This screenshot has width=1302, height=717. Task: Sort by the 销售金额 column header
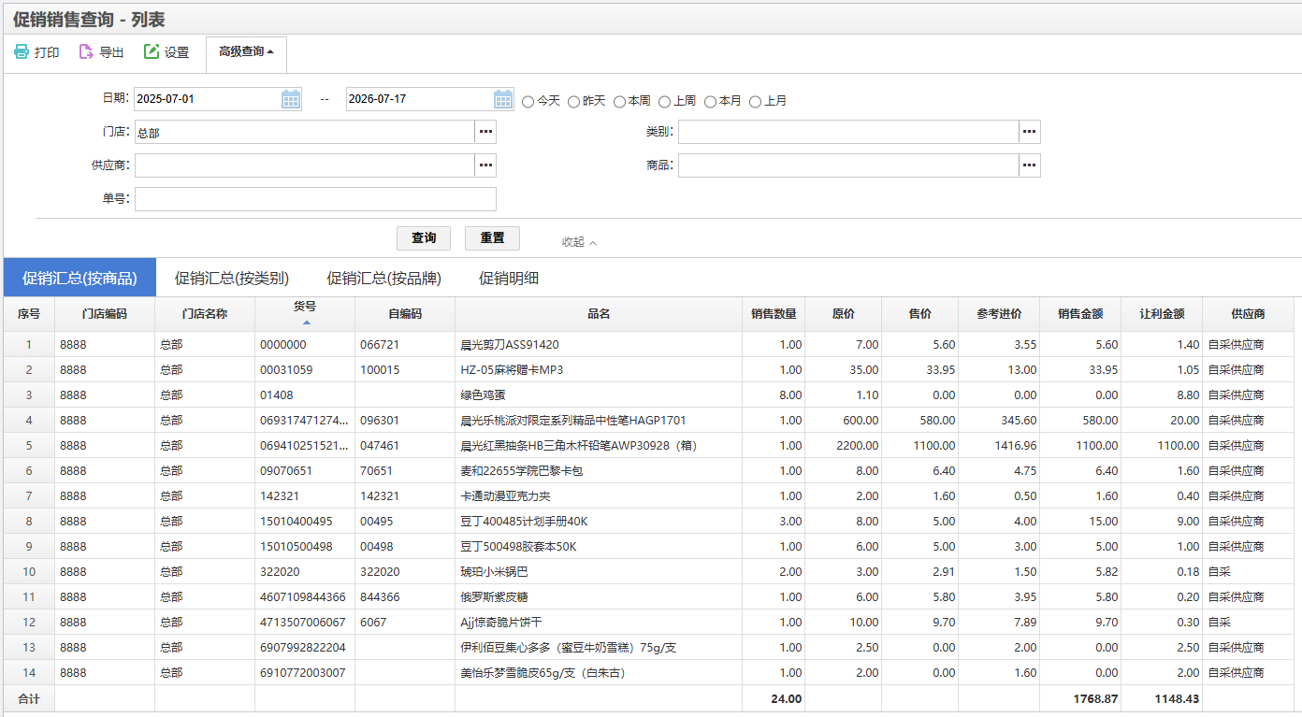point(1080,314)
